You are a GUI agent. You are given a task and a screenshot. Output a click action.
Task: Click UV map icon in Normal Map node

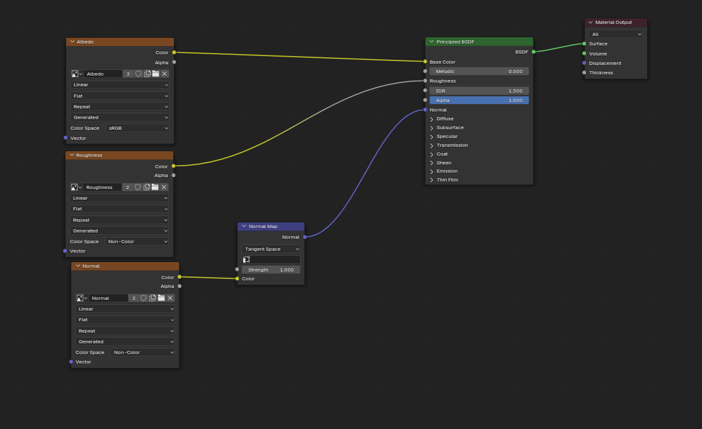tap(246, 260)
